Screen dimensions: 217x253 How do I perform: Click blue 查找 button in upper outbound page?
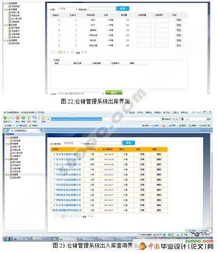point(123,8)
